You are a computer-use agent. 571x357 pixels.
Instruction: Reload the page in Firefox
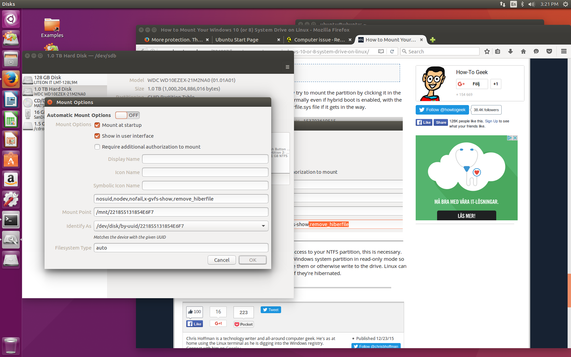392,51
